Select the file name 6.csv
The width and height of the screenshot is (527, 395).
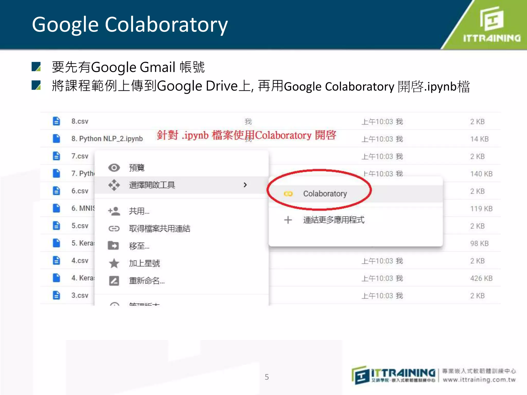[x=80, y=191]
